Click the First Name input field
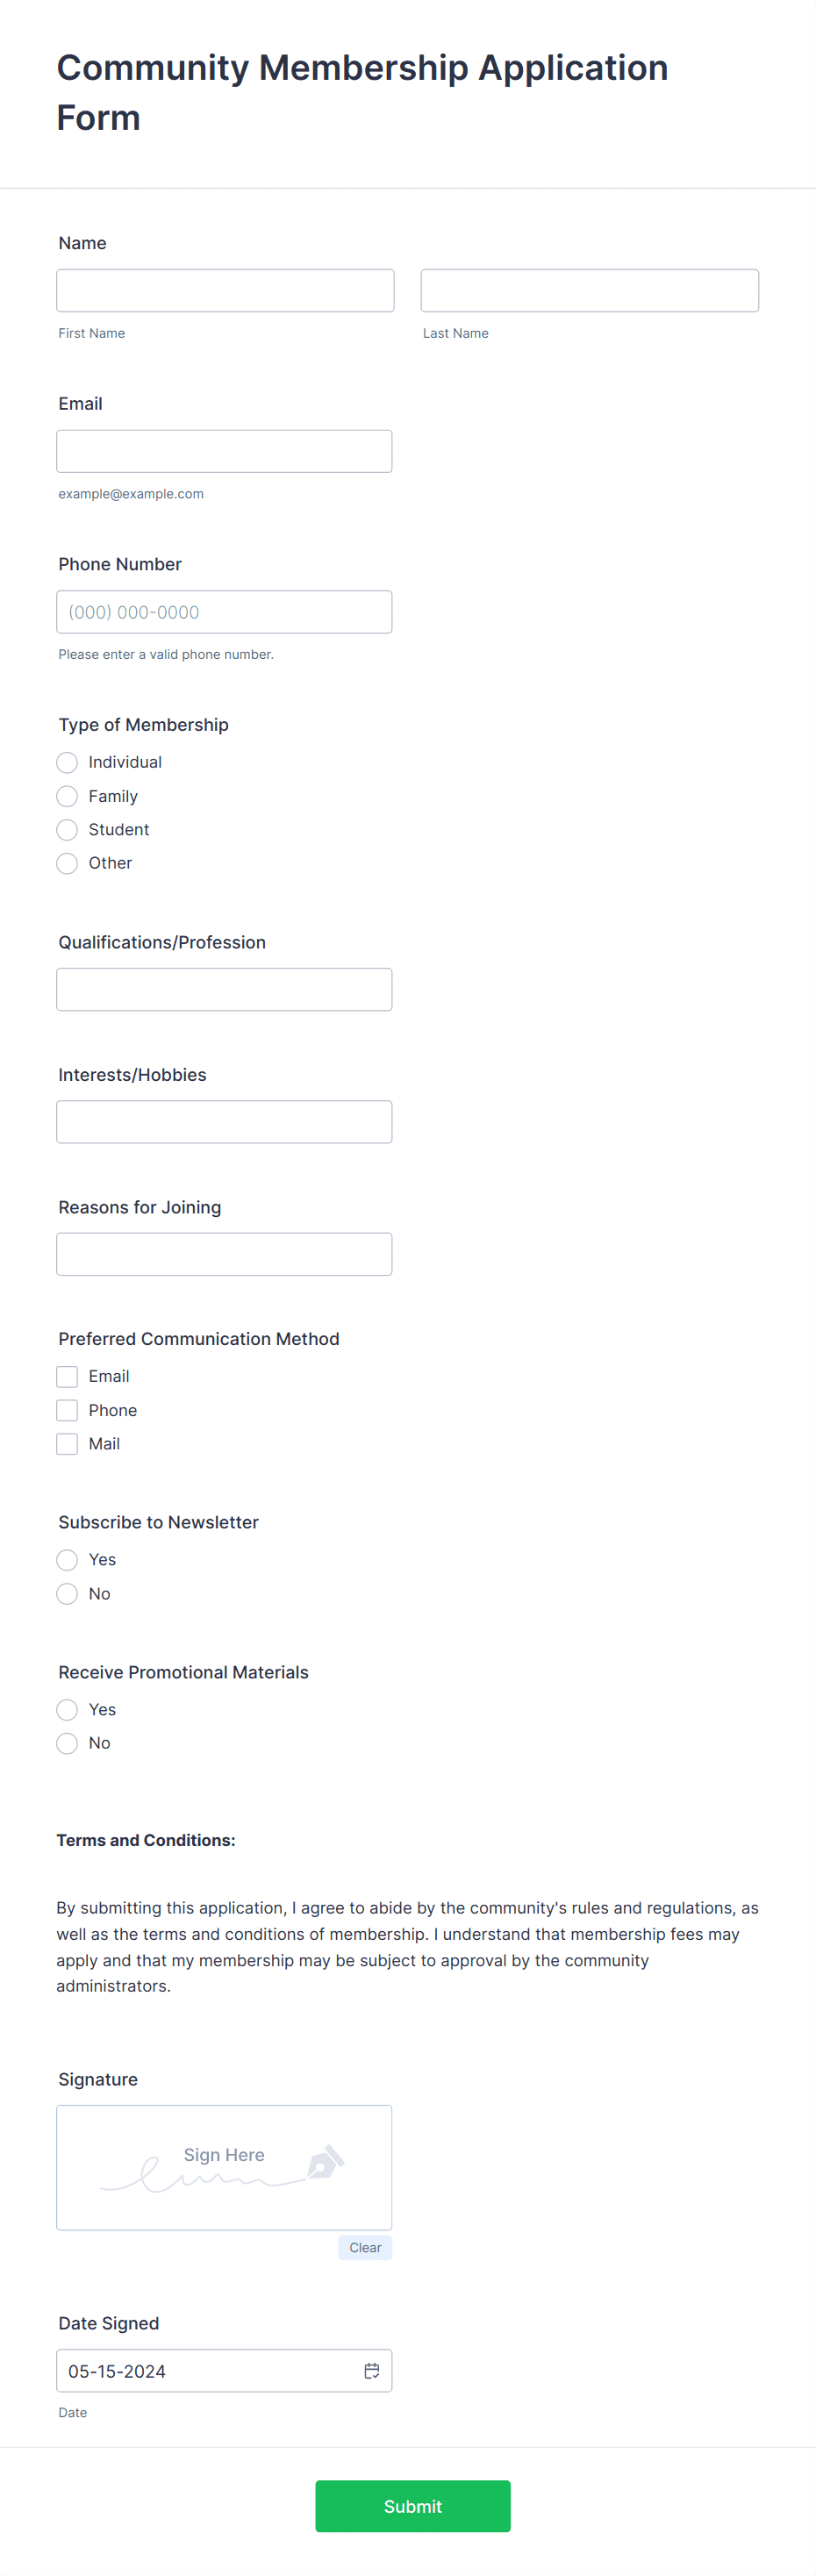Screen dimensions: 816x2576 pyautogui.click(x=224, y=290)
